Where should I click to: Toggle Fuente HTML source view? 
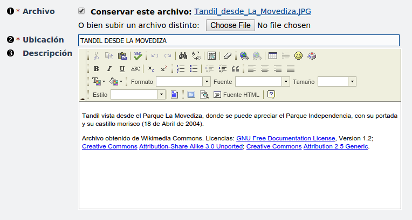coord(237,95)
